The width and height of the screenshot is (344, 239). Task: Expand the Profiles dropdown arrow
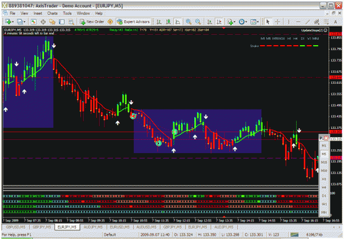click(x=24, y=21)
